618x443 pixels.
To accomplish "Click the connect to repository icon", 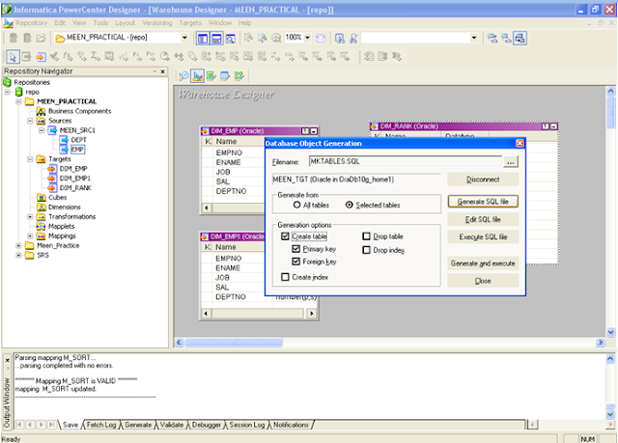I will coord(14,39).
